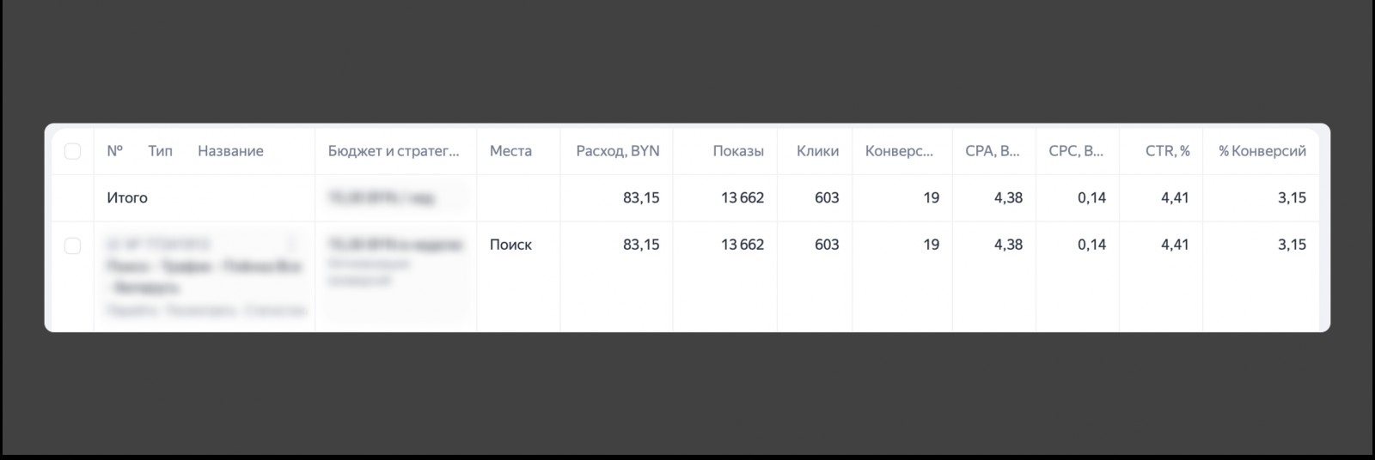The width and height of the screenshot is (1375, 460).
Task: Click the Конверсии column header
Action: pyautogui.click(x=899, y=151)
